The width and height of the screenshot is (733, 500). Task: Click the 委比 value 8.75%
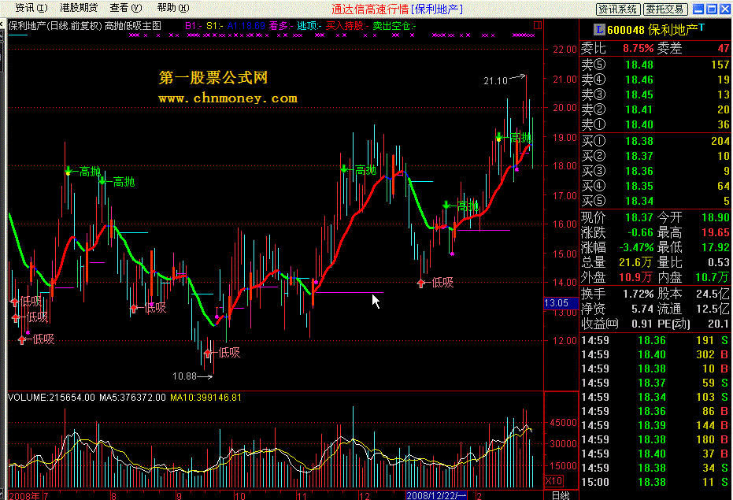[638, 48]
